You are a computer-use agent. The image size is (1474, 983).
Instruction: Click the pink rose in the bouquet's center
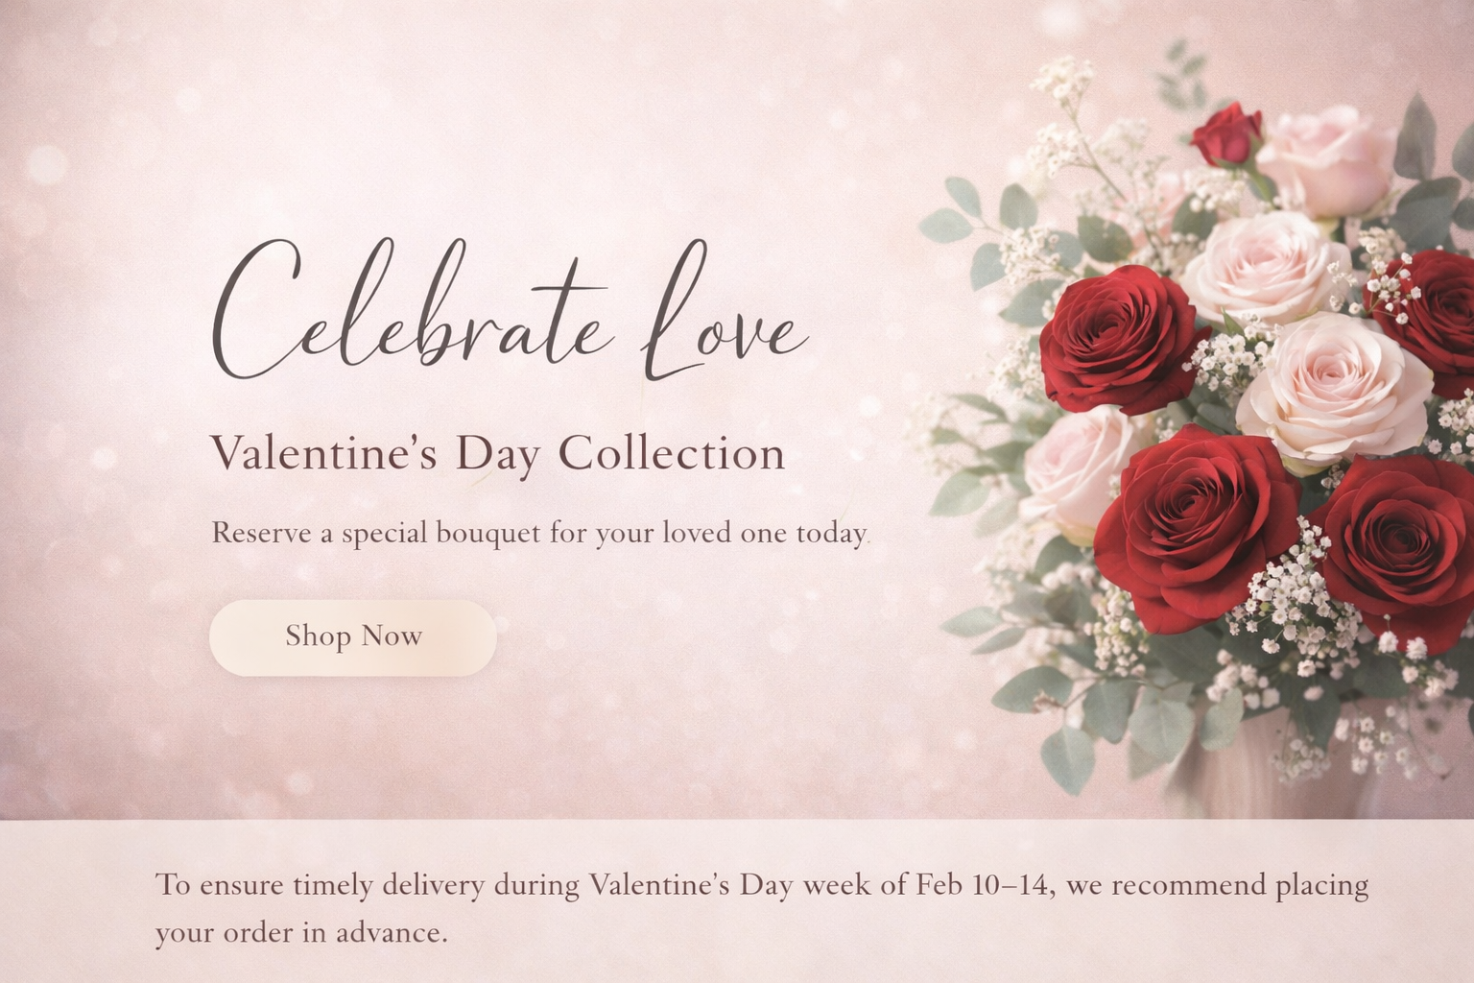click(1336, 387)
